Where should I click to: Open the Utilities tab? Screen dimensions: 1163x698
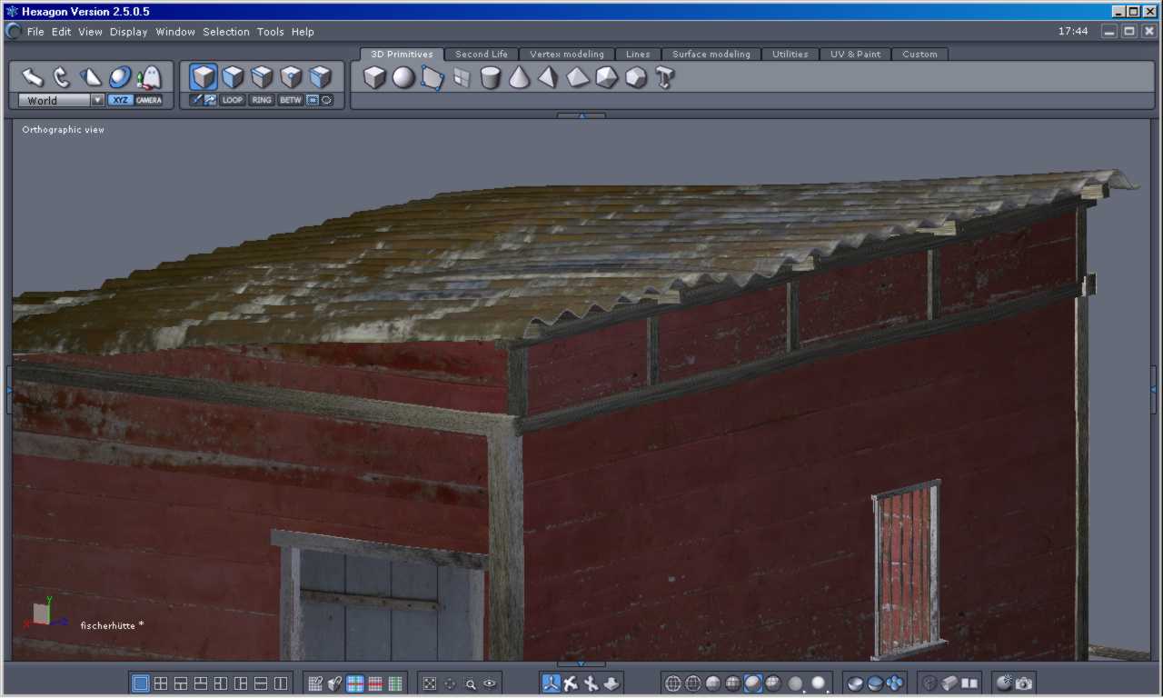790,55
